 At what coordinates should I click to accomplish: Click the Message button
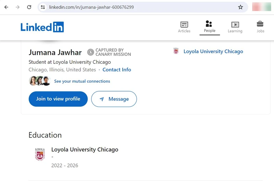coord(114,99)
